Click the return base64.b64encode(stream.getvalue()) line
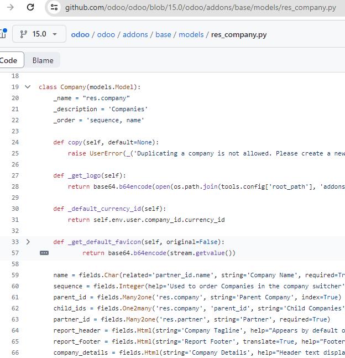The image size is (345, 358). [x=159, y=253]
